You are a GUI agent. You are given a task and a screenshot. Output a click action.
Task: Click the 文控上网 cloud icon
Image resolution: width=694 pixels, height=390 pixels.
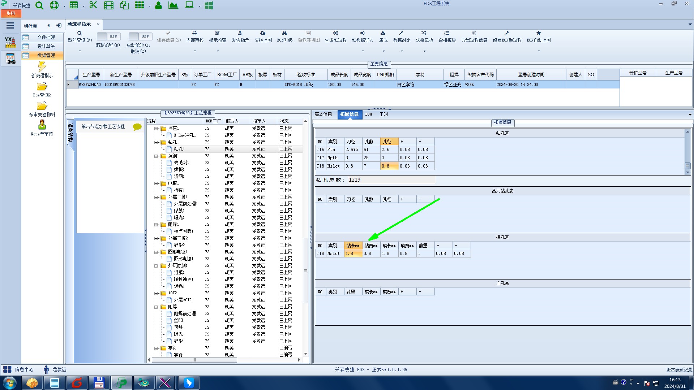[x=263, y=33]
